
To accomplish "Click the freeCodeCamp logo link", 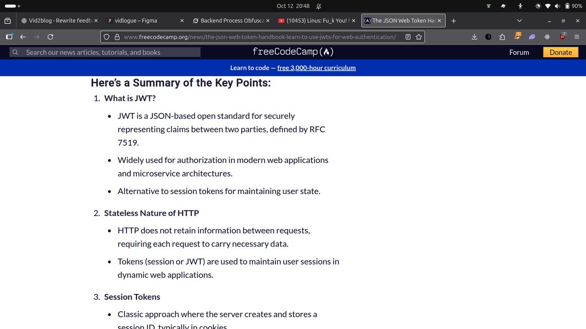I will coord(293,52).
